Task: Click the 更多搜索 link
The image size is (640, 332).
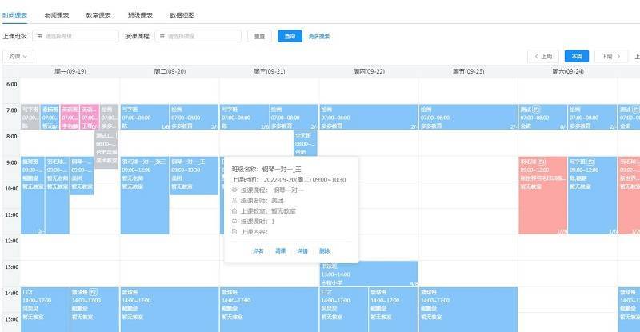Action: [319, 36]
